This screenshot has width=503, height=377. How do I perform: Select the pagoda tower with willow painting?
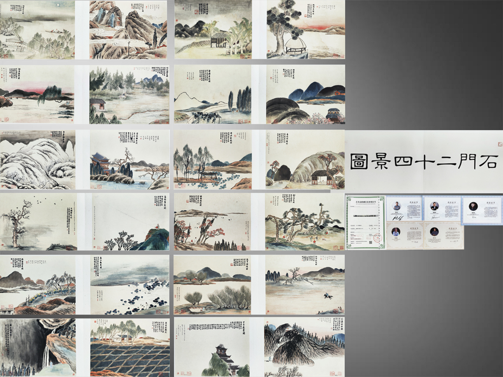212,347
